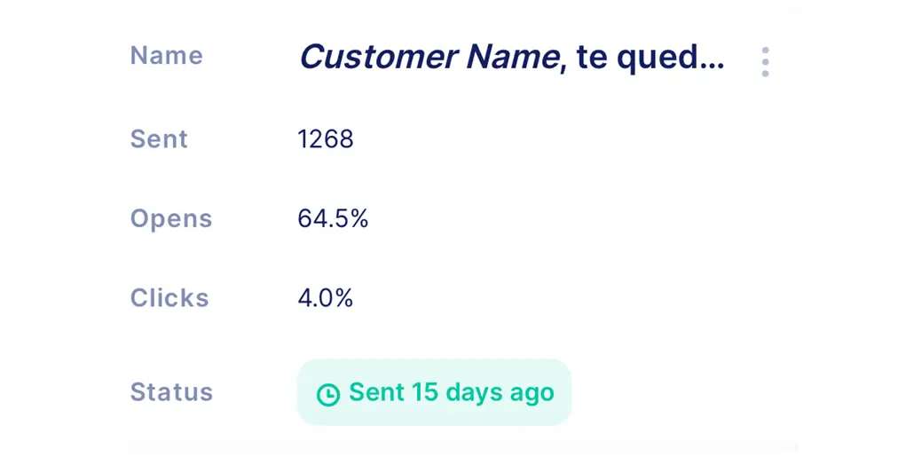Viewport: 898px width, 457px height.
Task: Click the 'Sent 15 days ago' status badge
Action: coord(434,392)
